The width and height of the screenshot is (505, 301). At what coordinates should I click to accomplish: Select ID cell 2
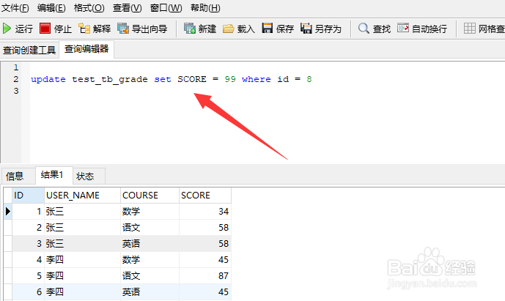click(29, 227)
